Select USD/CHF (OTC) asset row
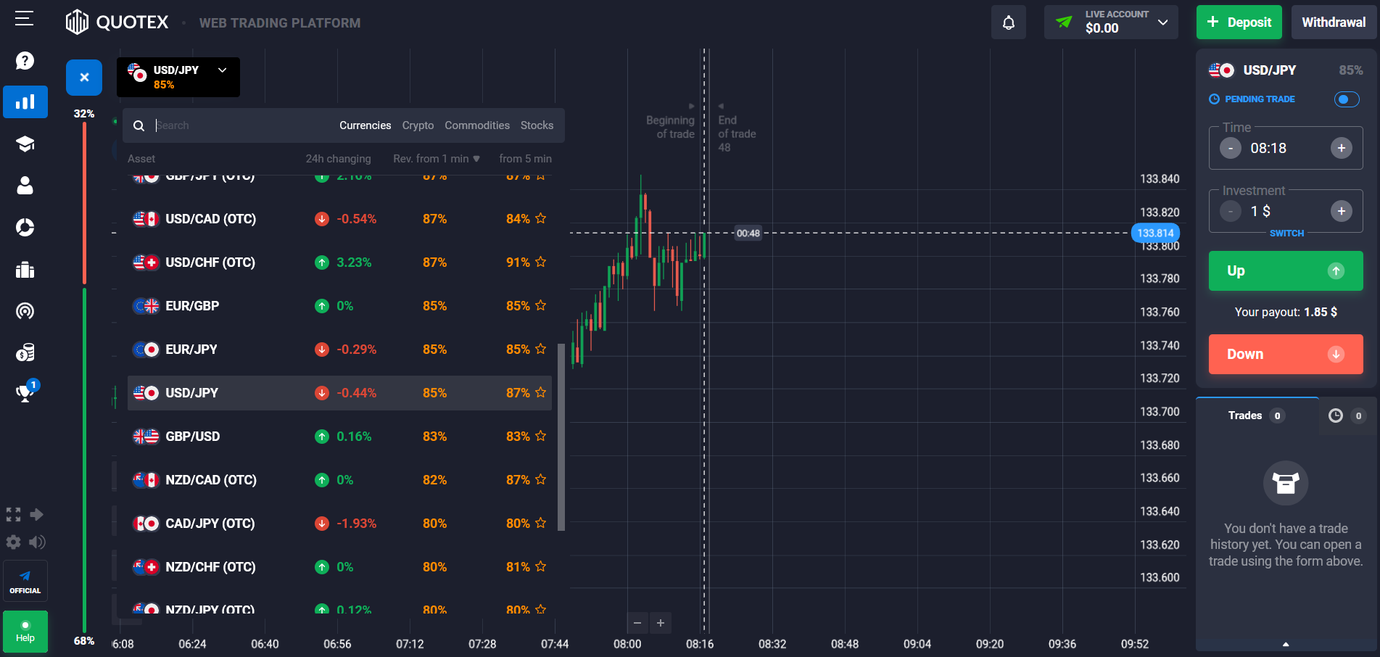The image size is (1380, 657). [x=339, y=263]
